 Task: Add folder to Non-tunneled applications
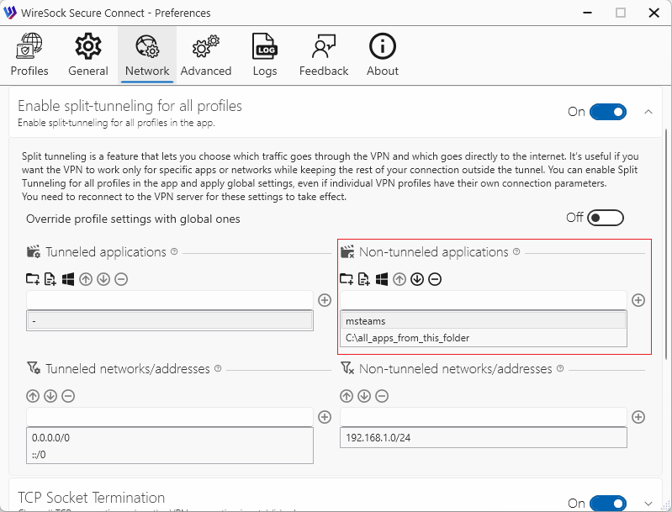coord(347,279)
